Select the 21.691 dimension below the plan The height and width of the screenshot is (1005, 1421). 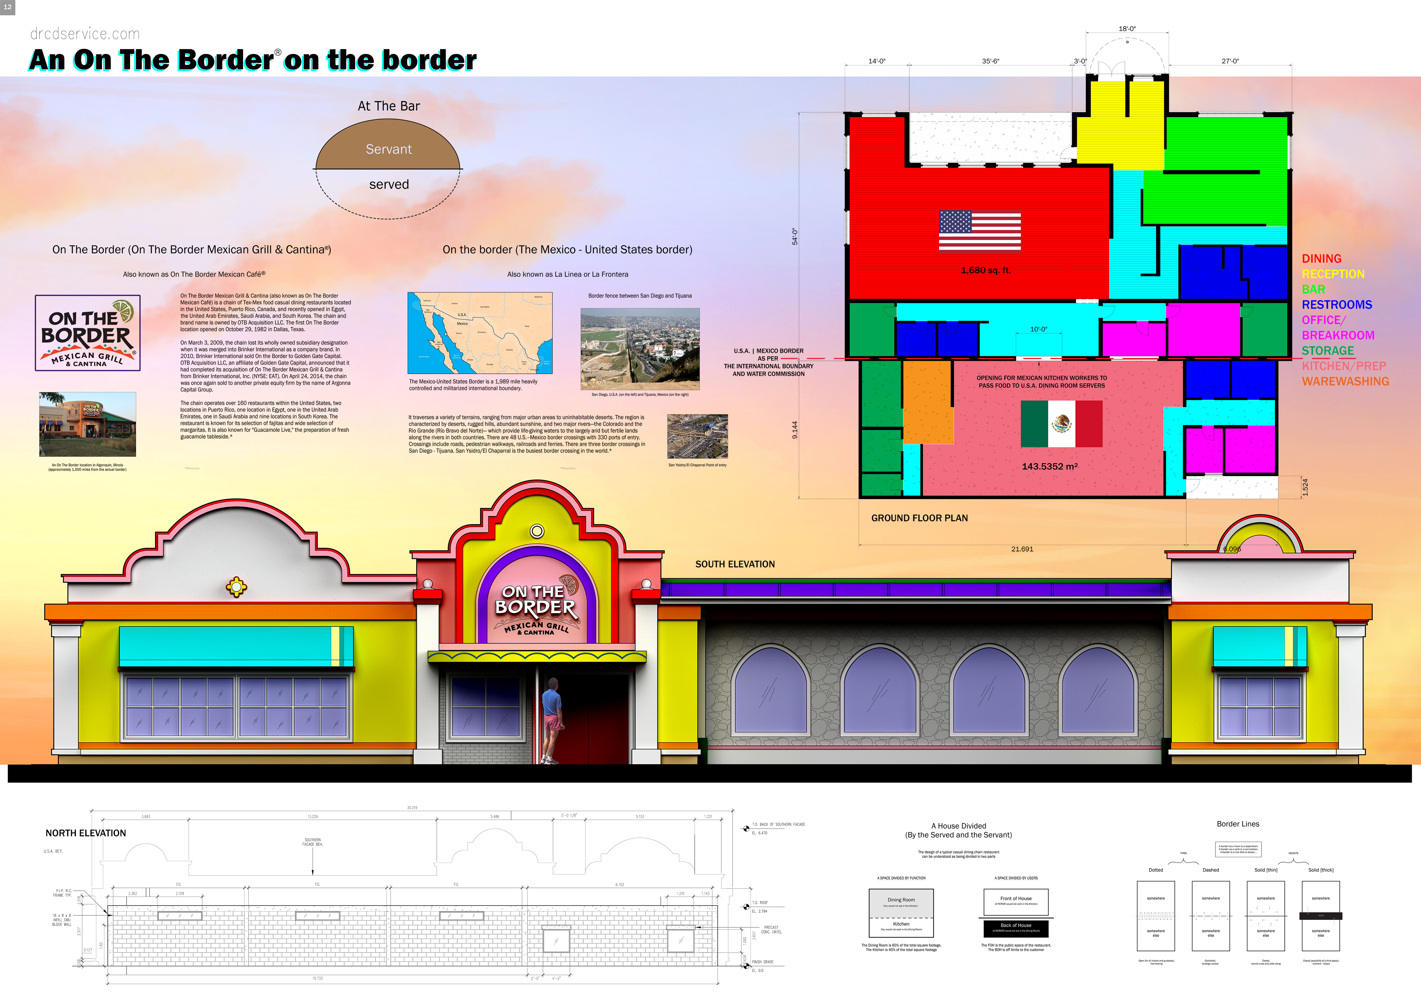pyautogui.click(x=1022, y=549)
